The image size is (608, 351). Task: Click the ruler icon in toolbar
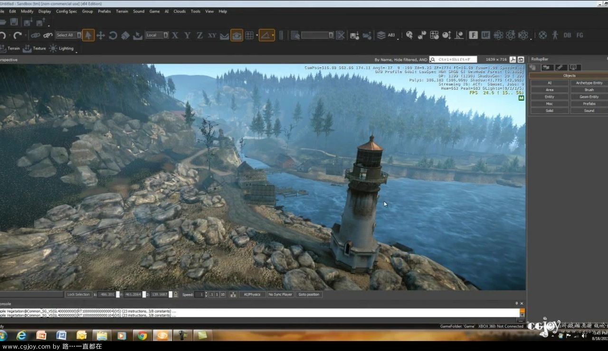click(x=281, y=35)
